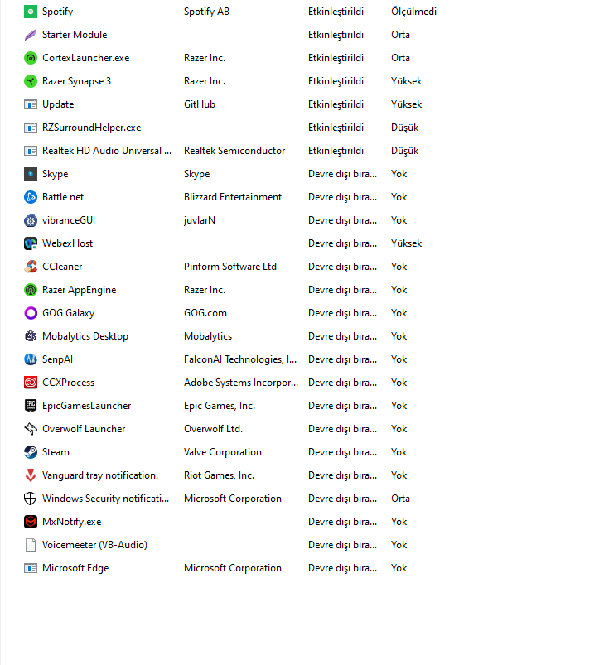The image size is (599, 665).
Task: Click the CortexLauncher.exe icon
Action: tap(31, 58)
